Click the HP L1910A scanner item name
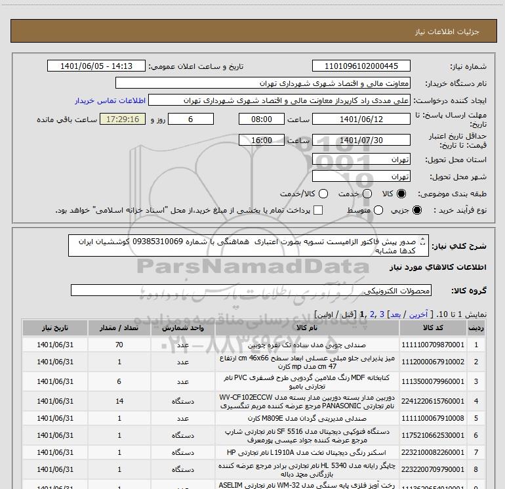This screenshot has width=505, height=489. pyautogui.click(x=307, y=453)
